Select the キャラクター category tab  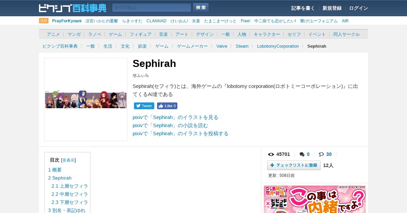(x=267, y=34)
